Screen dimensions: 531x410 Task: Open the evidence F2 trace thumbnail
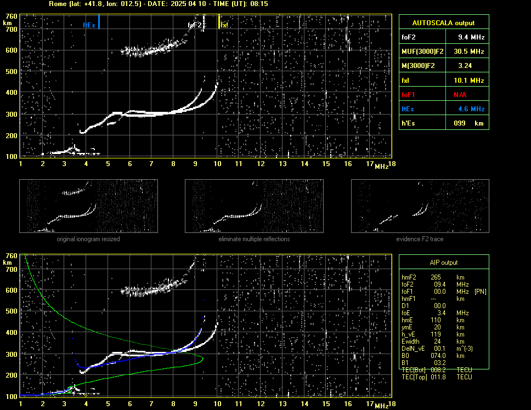tap(420, 206)
